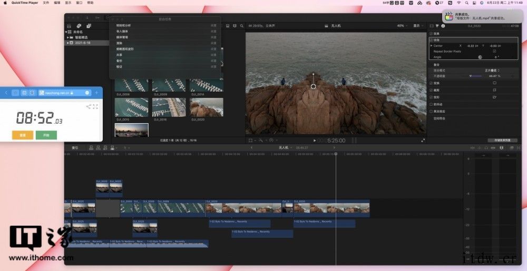The width and height of the screenshot is (527, 271).
Task: Click the Distort on-screen control icon
Action: point(494,97)
